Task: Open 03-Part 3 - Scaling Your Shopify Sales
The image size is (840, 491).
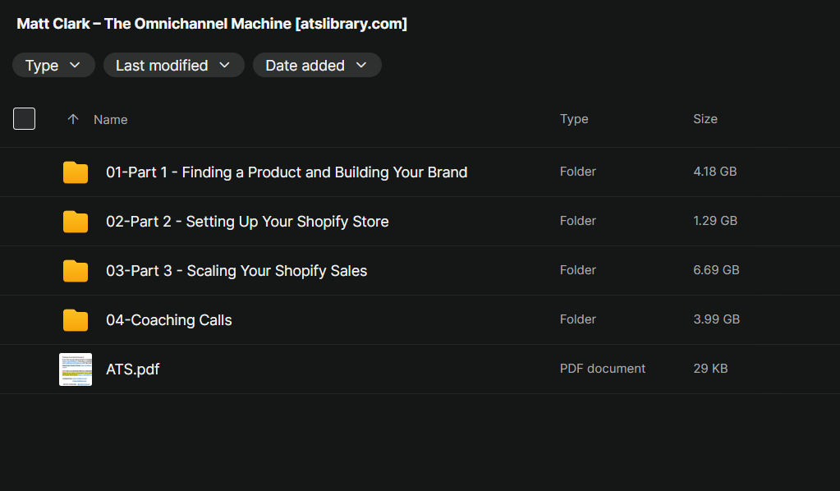Action: [236, 271]
